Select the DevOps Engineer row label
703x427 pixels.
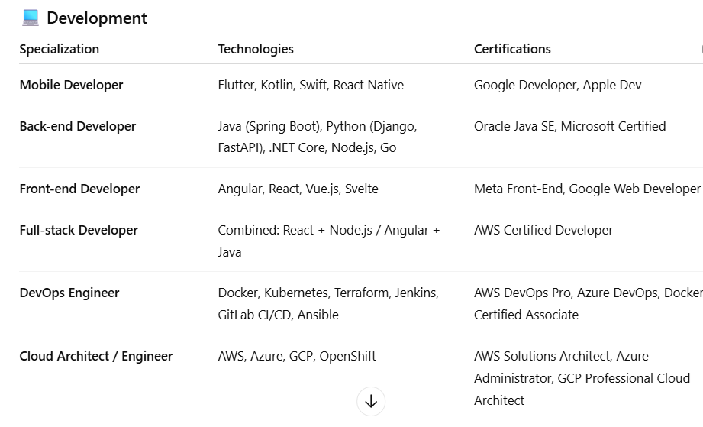[69, 293]
